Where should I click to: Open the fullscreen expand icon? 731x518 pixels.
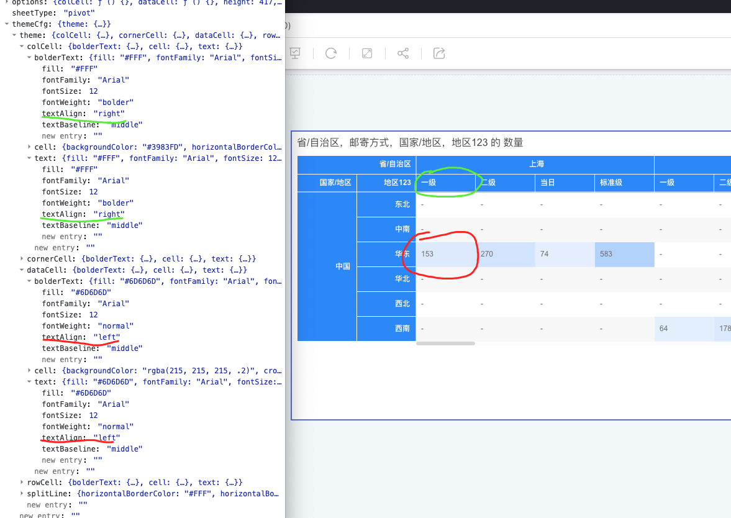pyautogui.click(x=366, y=53)
